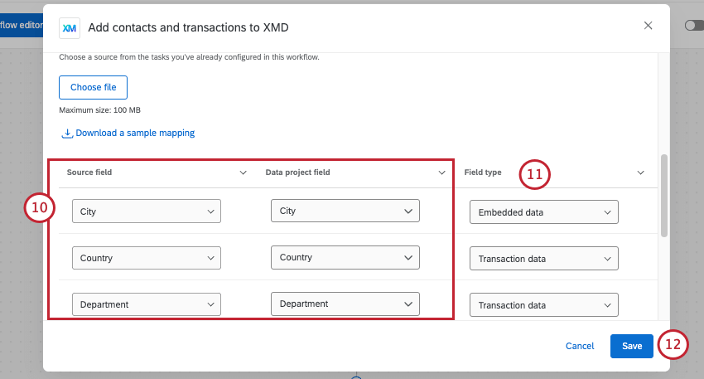Click the XM logo icon
The image size is (704, 379).
pos(70,27)
